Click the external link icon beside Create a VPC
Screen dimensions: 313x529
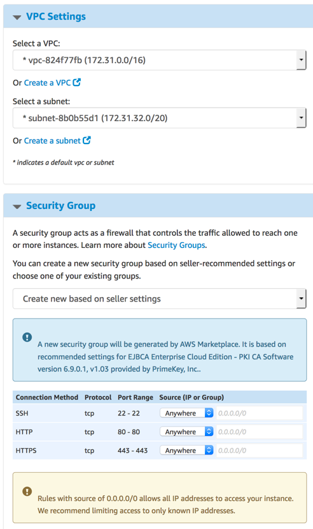[x=77, y=82]
